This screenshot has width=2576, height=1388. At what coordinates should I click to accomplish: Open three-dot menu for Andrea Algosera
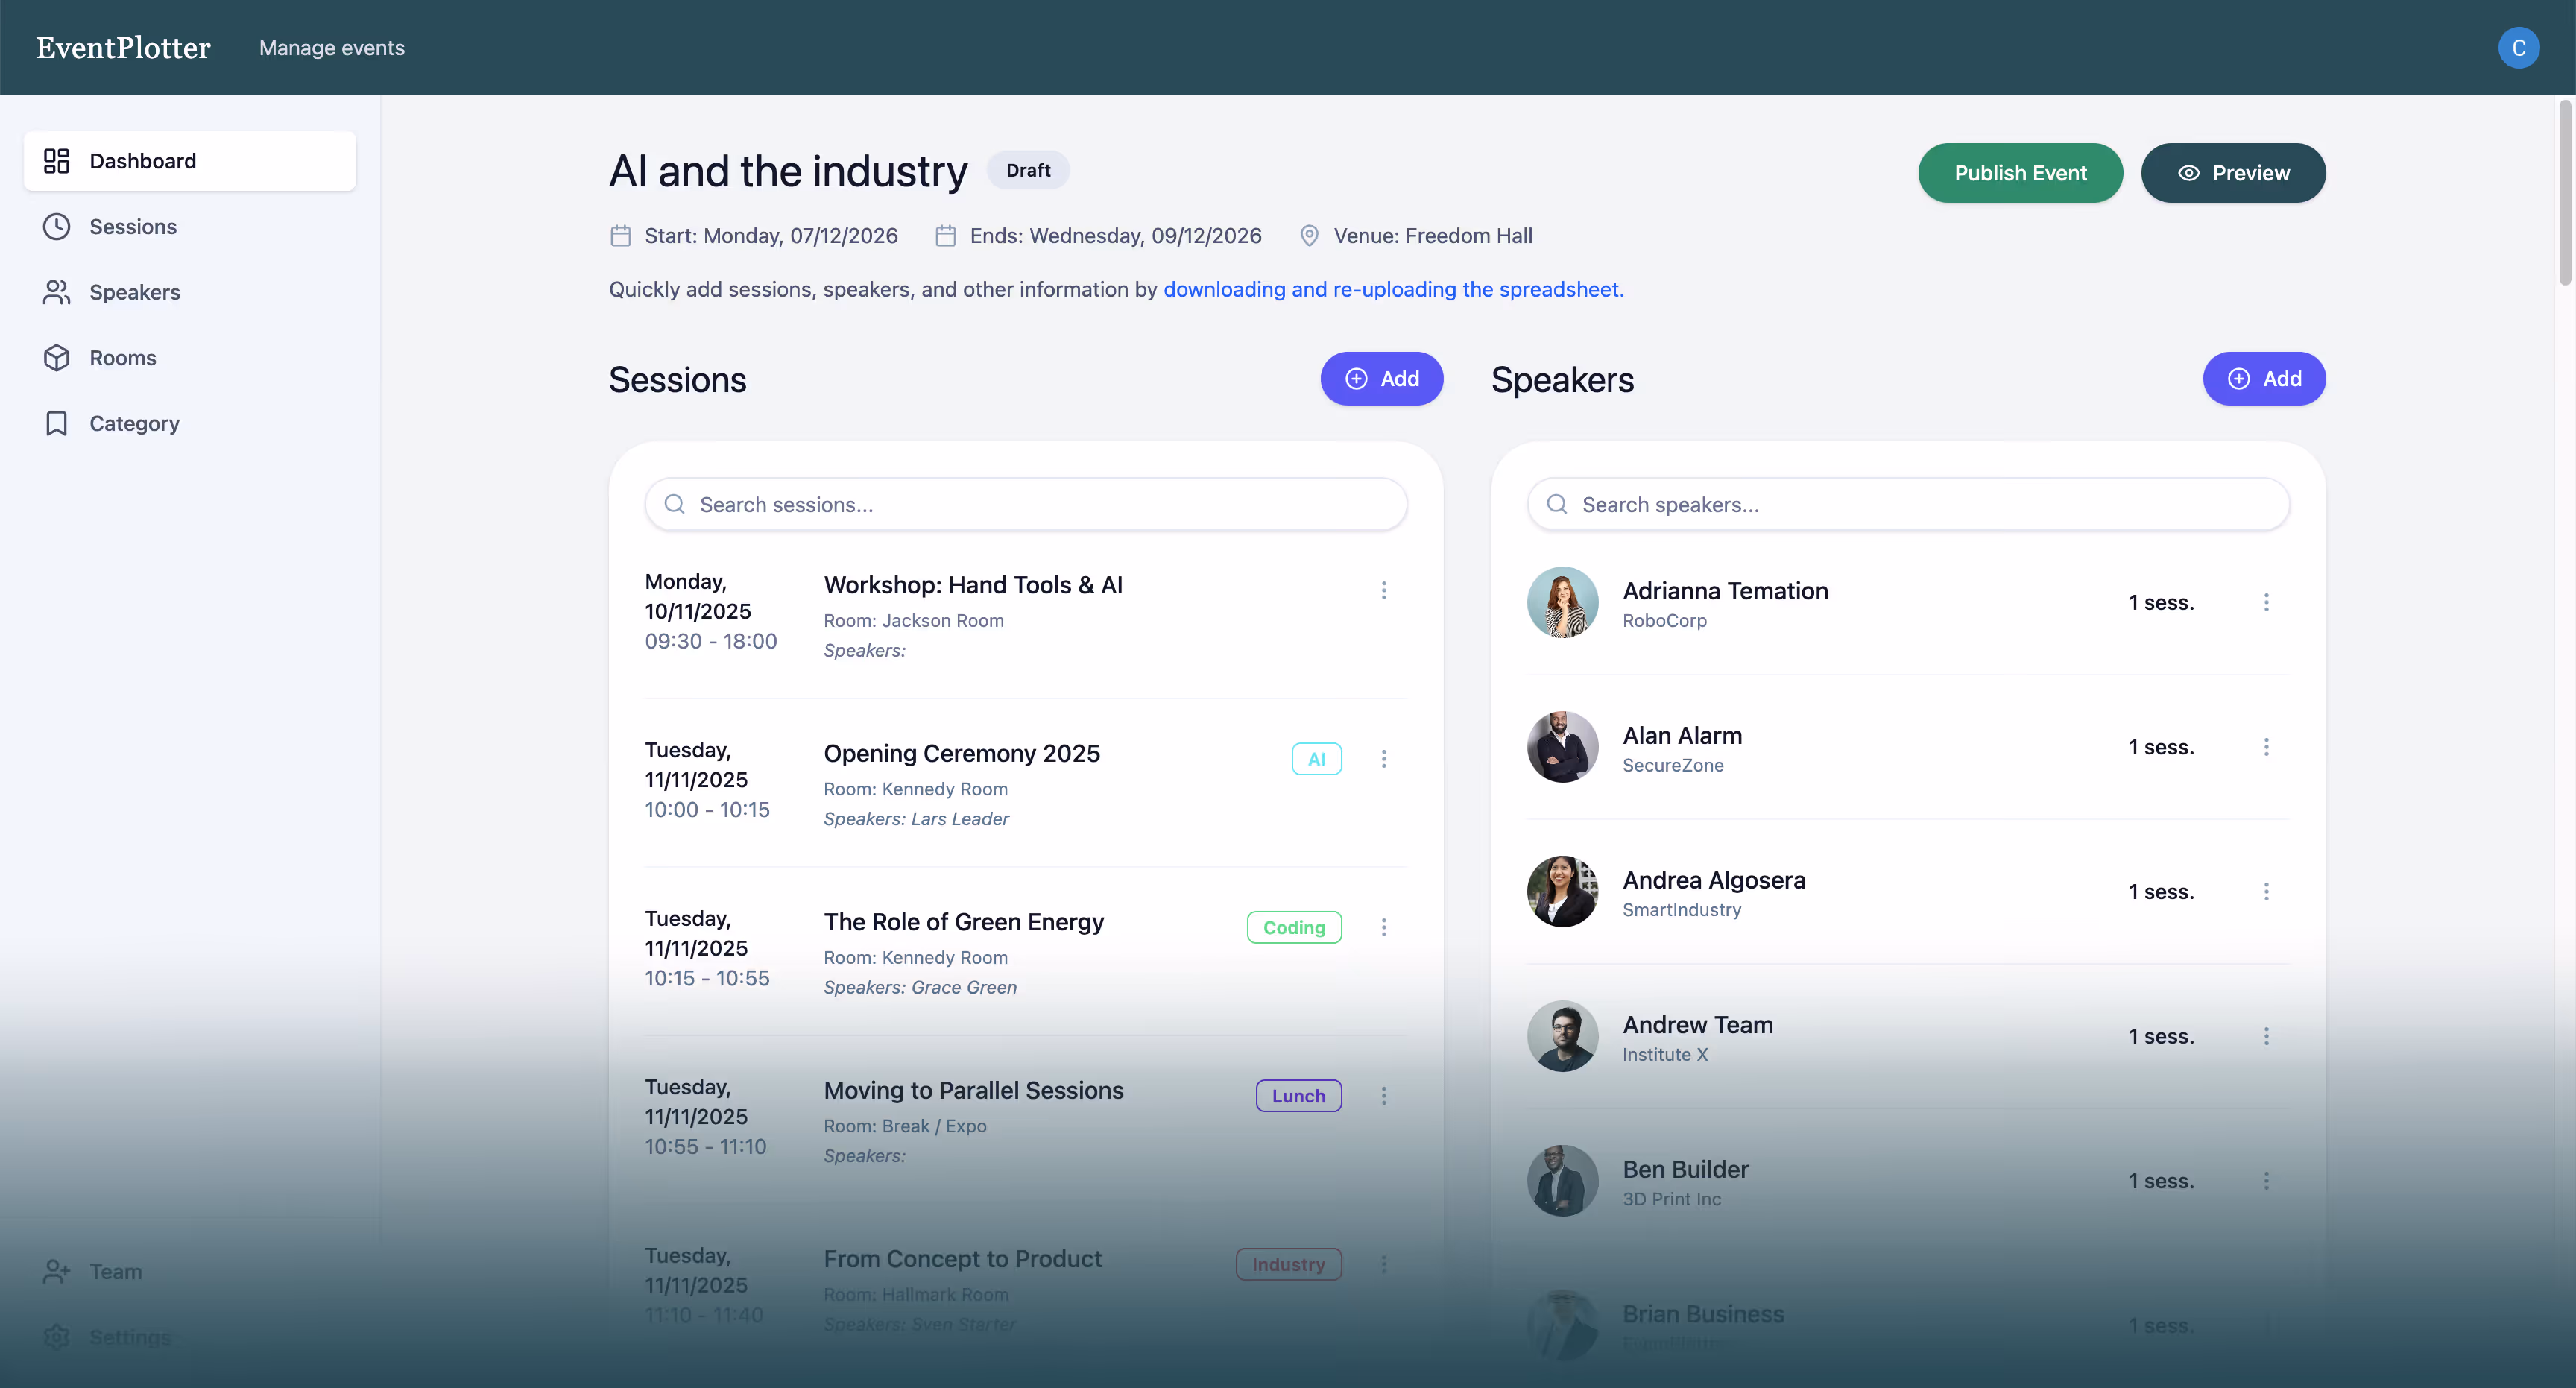(2265, 891)
